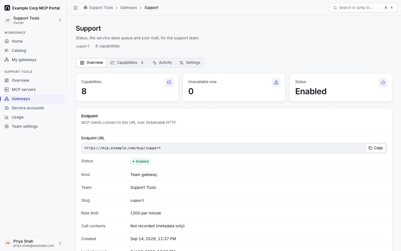
Task: Click 'Not recorded (metadata only)' value
Action: point(157,226)
